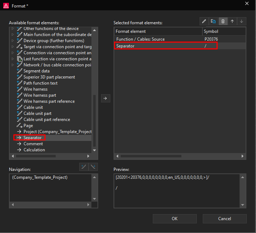Select Superior 3D part placement

49,77
